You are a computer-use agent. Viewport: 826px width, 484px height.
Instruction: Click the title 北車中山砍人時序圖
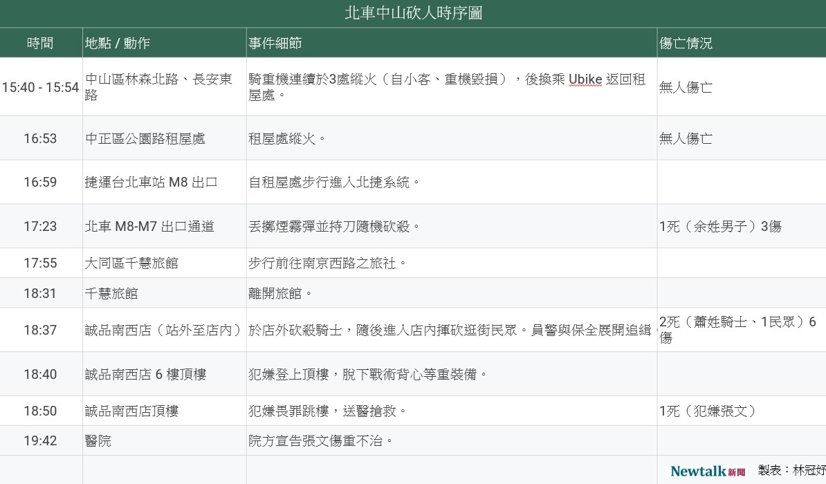414,13
